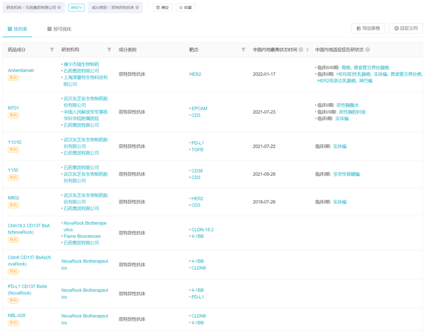This screenshot has height=334, width=425.
Task: Open the AND logic operator dropdown
Action: (x=76, y=7)
